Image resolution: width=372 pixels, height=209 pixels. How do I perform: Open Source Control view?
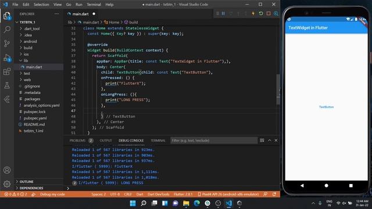pyautogui.click(x=7, y=44)
